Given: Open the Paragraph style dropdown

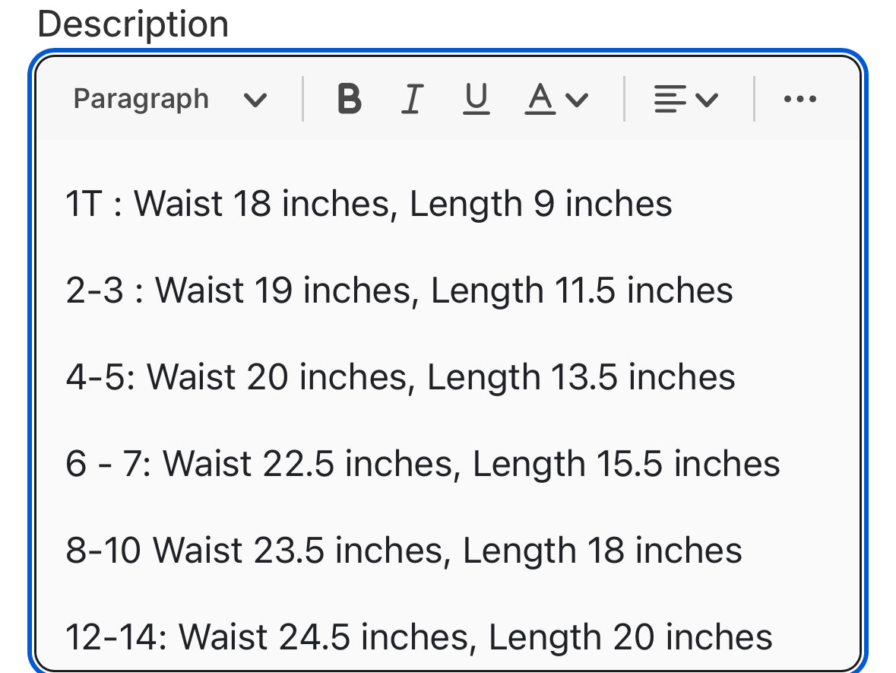Looking at the screenshot, I should [141, 99].
